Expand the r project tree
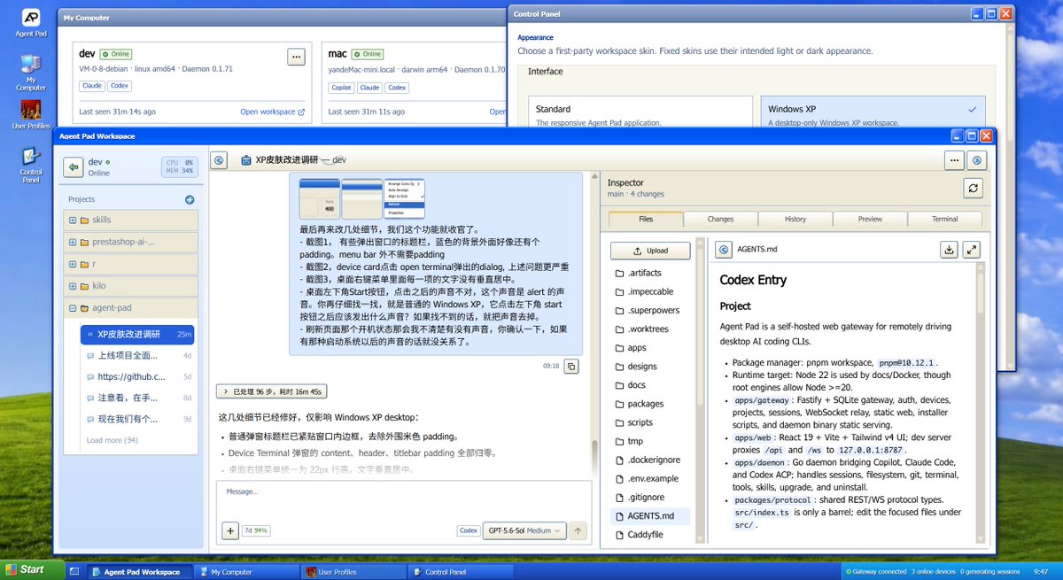The image size is (1063, 580). [x=73, y=264]
